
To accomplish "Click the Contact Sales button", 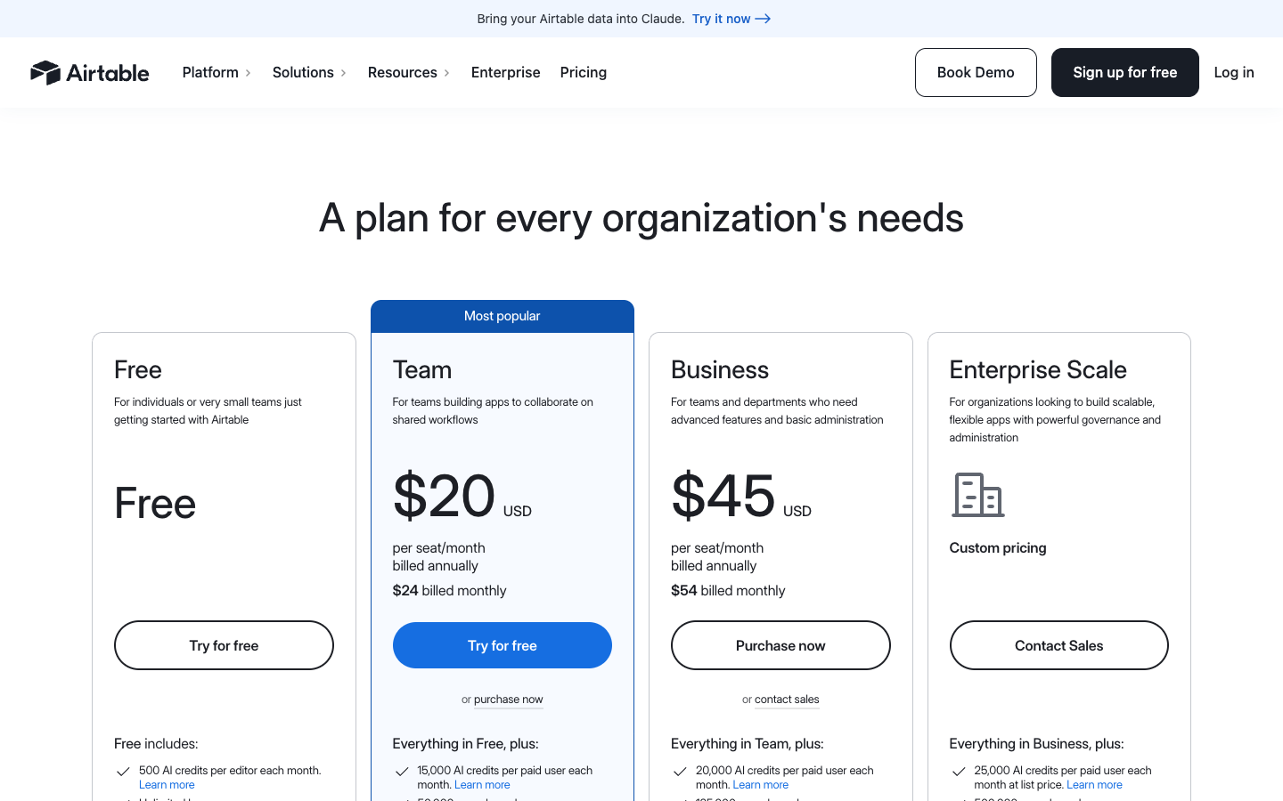I will pyautogui.click(x=1059, y=645).
